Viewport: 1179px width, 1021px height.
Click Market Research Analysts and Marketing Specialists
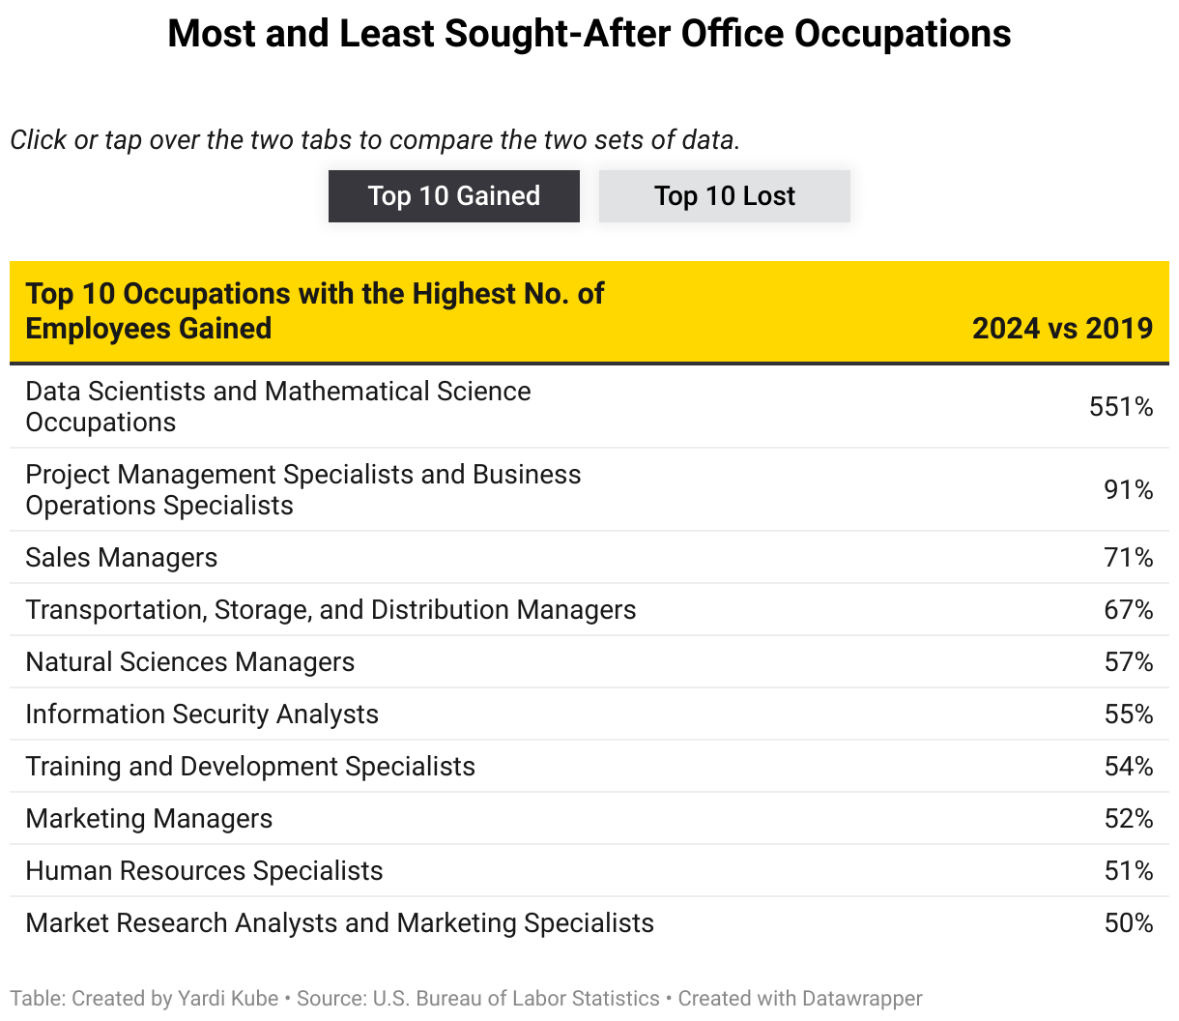[x=339, y=923]
